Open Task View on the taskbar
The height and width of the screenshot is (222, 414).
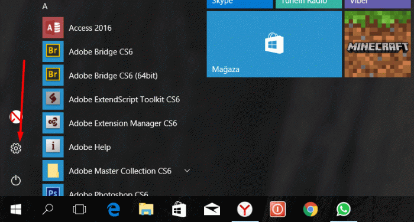(79, 210)
